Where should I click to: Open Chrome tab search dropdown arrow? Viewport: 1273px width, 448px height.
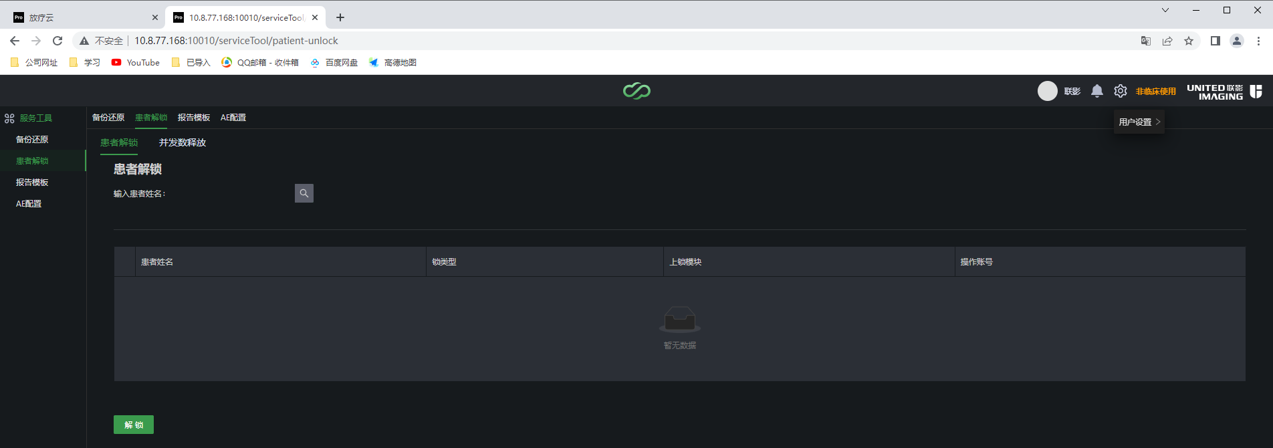coord(1165,10)
